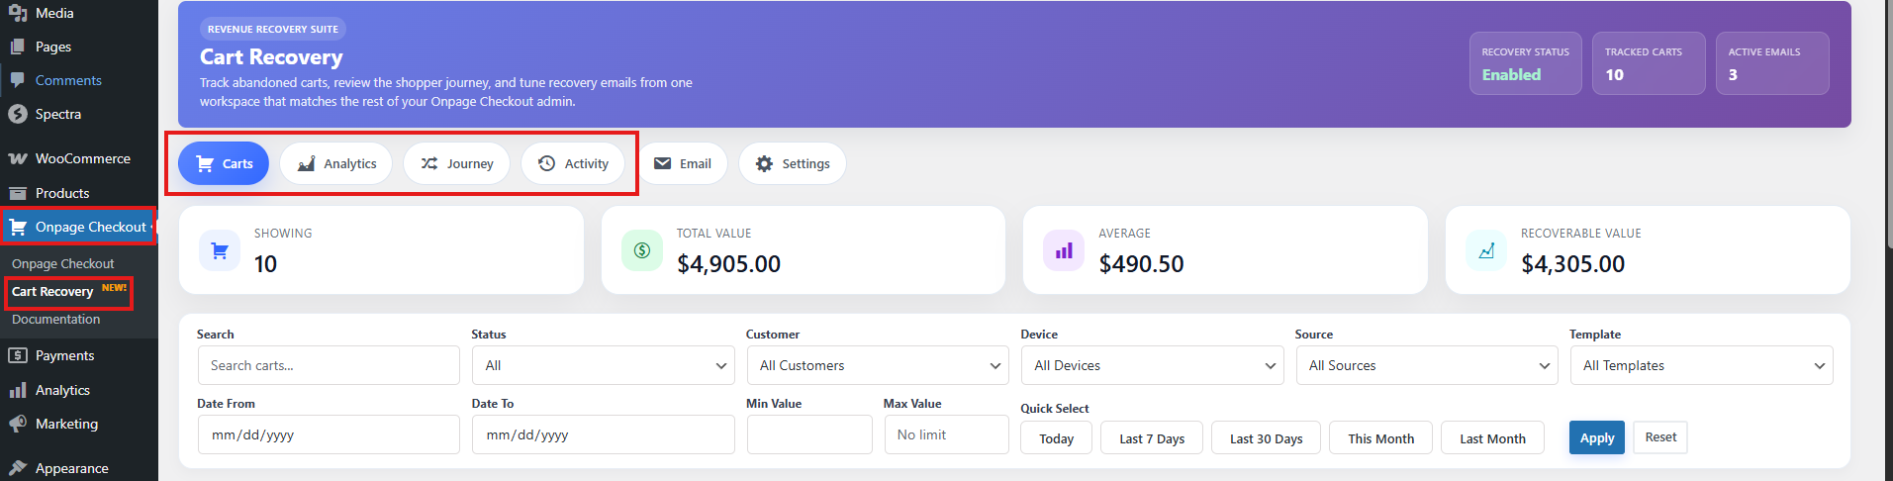
Task: Click the Tracked Carts 10 card
Action: [1649, 63]
